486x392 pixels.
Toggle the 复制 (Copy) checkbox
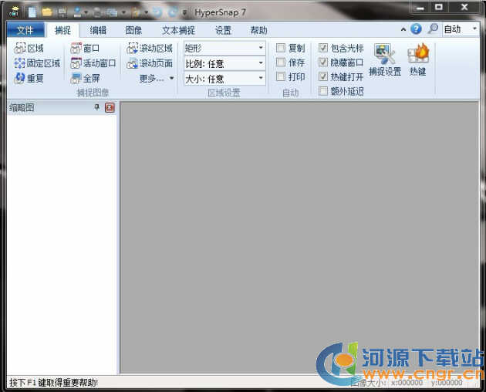point(281,48)
